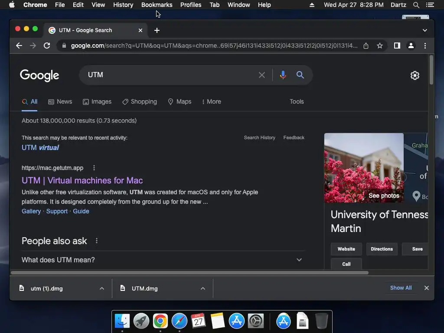This screenshot has width=444, height=333.
Task: Open the Guide sitelink
Action: coord(81,211)
